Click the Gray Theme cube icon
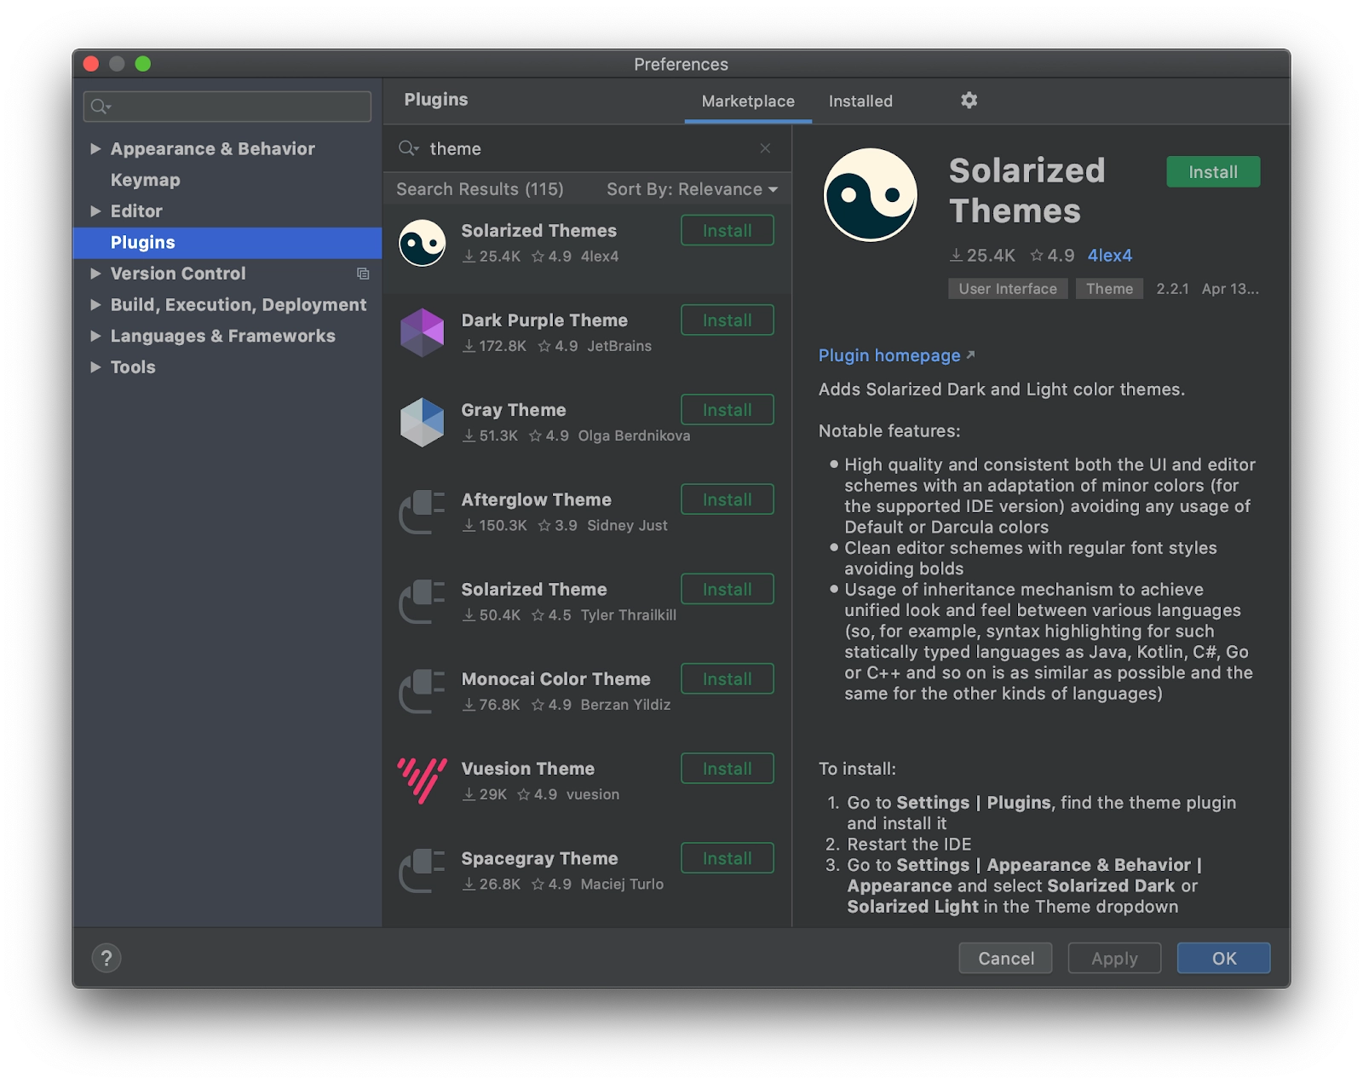The image size is (1363, 1084). click(423, 422)
